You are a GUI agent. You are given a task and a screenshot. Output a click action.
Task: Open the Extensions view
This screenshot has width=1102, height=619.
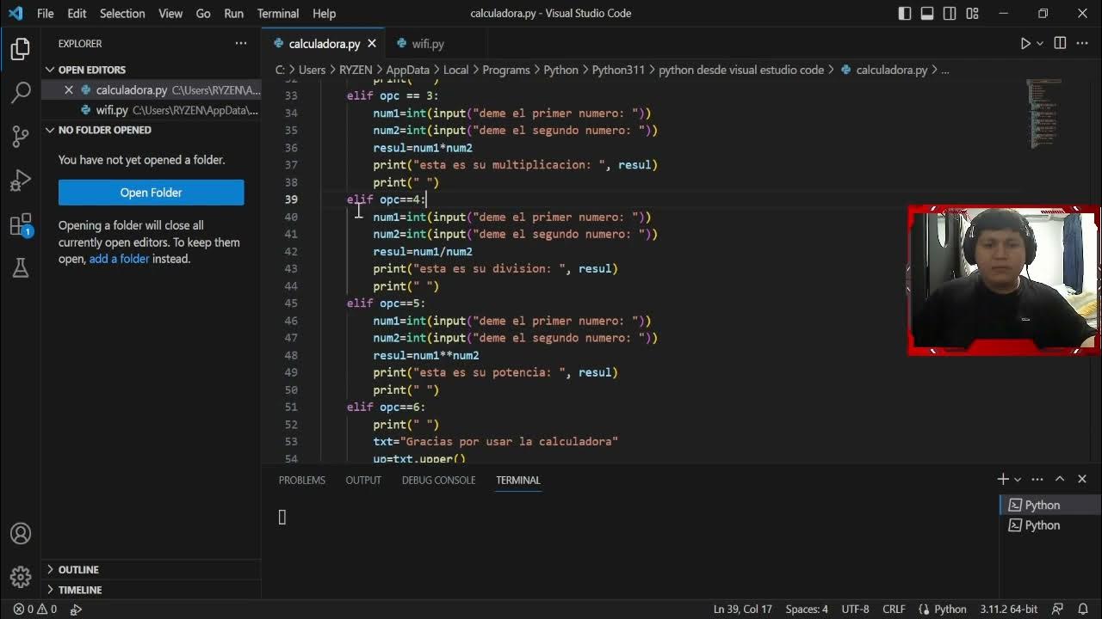(21, 225)
